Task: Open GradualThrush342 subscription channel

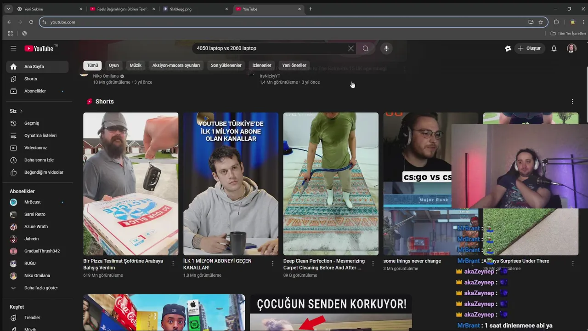Action: [x=37, y=251]
